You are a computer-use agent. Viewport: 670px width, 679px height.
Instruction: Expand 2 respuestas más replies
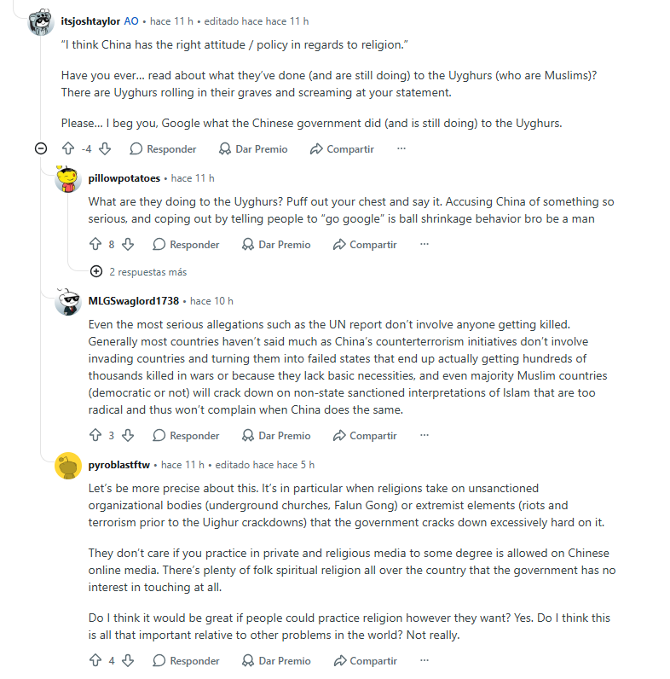tap(138, 272)
